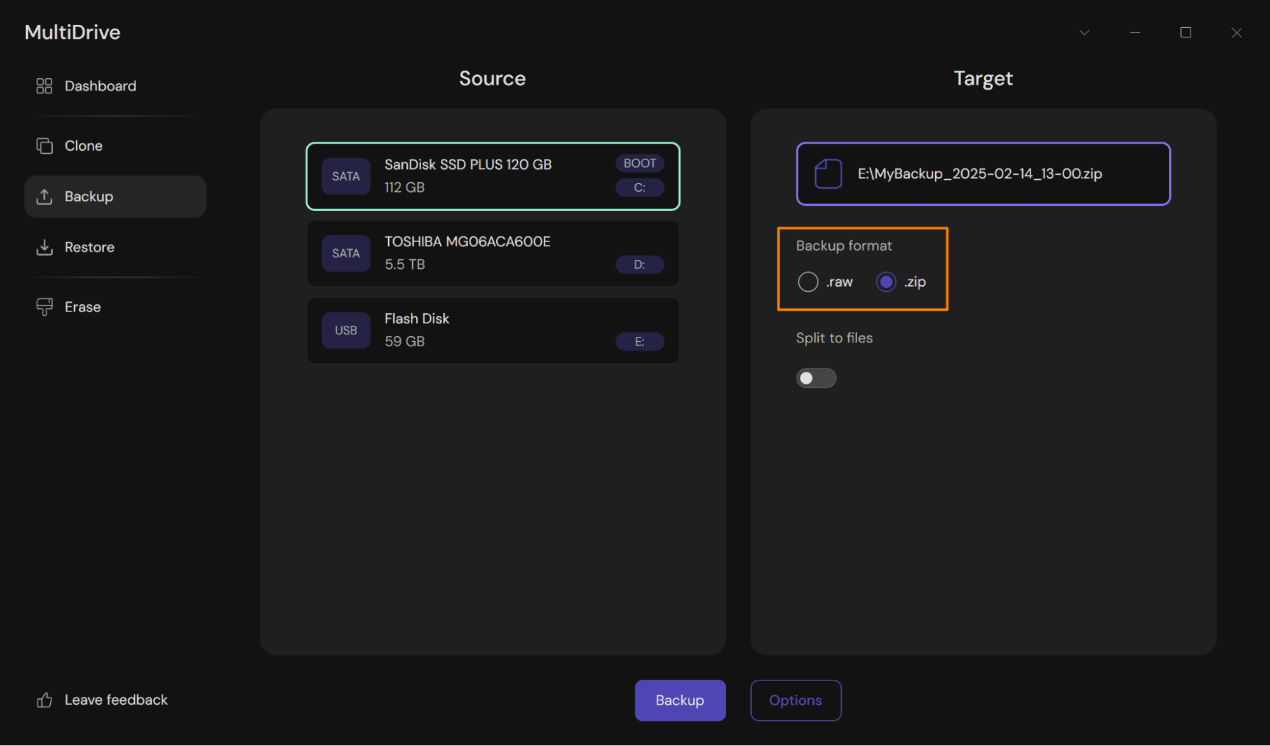Click the Erase paint roller icon
1270x746 pixels.
pos(44,307)
